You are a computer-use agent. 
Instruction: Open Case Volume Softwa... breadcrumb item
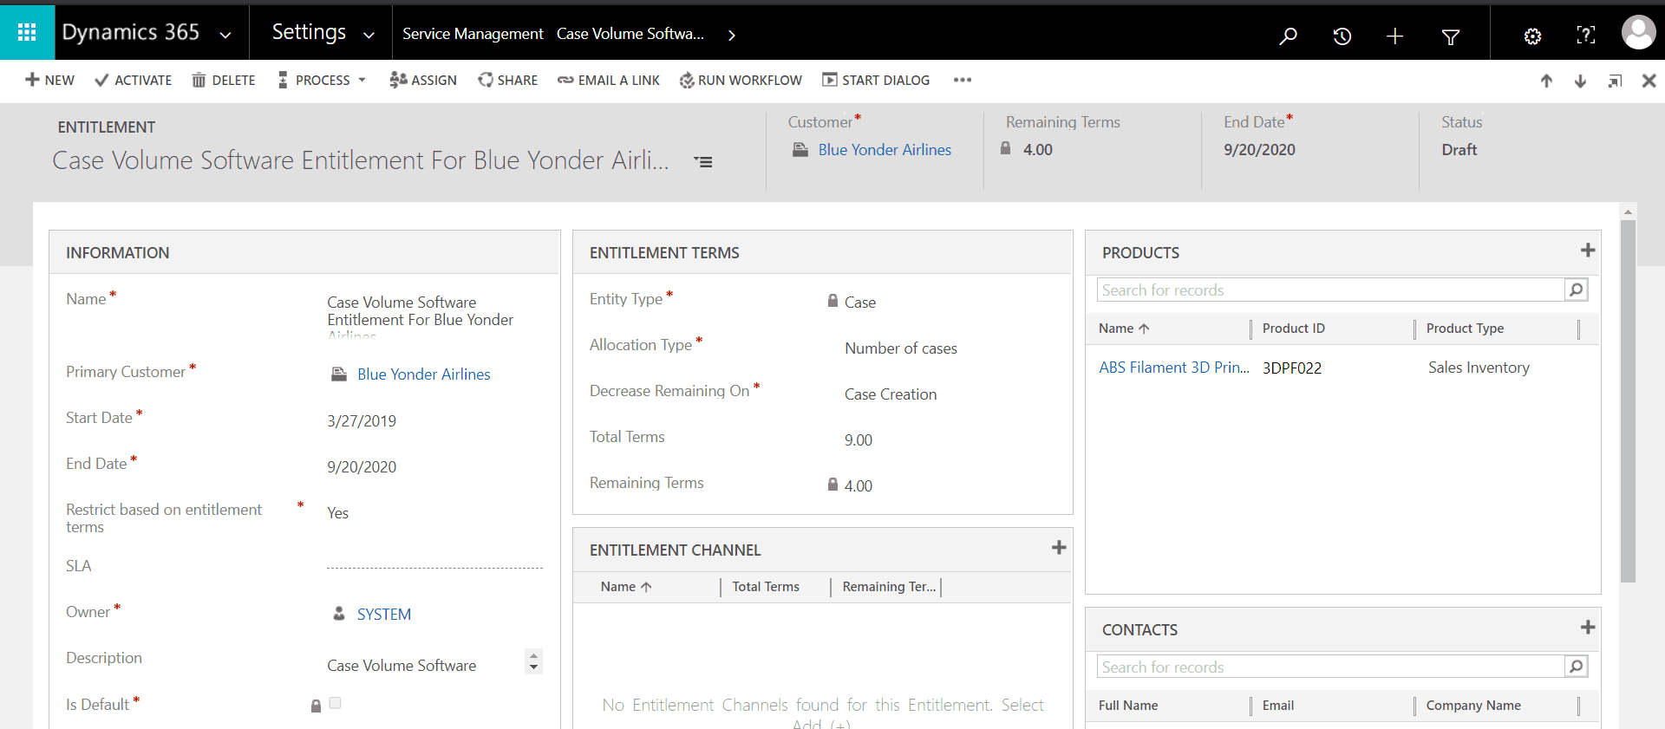tap(630, 34)
